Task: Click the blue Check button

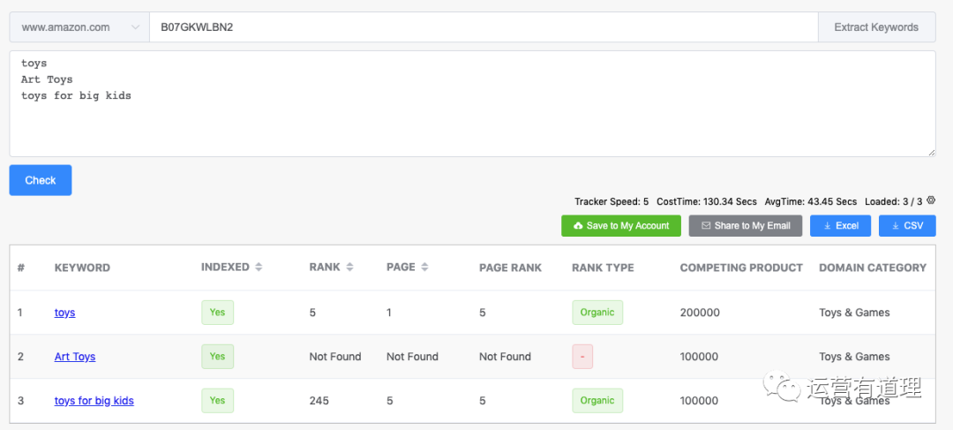Action: [x=41, y=180]
